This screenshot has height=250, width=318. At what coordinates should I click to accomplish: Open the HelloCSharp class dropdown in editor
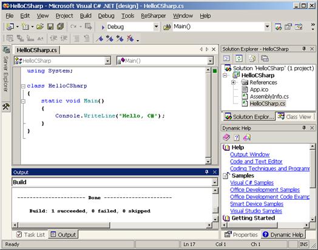(x=107, y=61)
